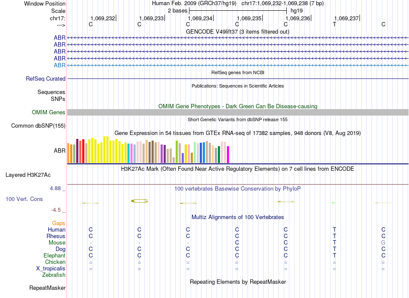Click the chr17:1,069,232-1,069,238 (7 bp) position text

click(282, 3)
